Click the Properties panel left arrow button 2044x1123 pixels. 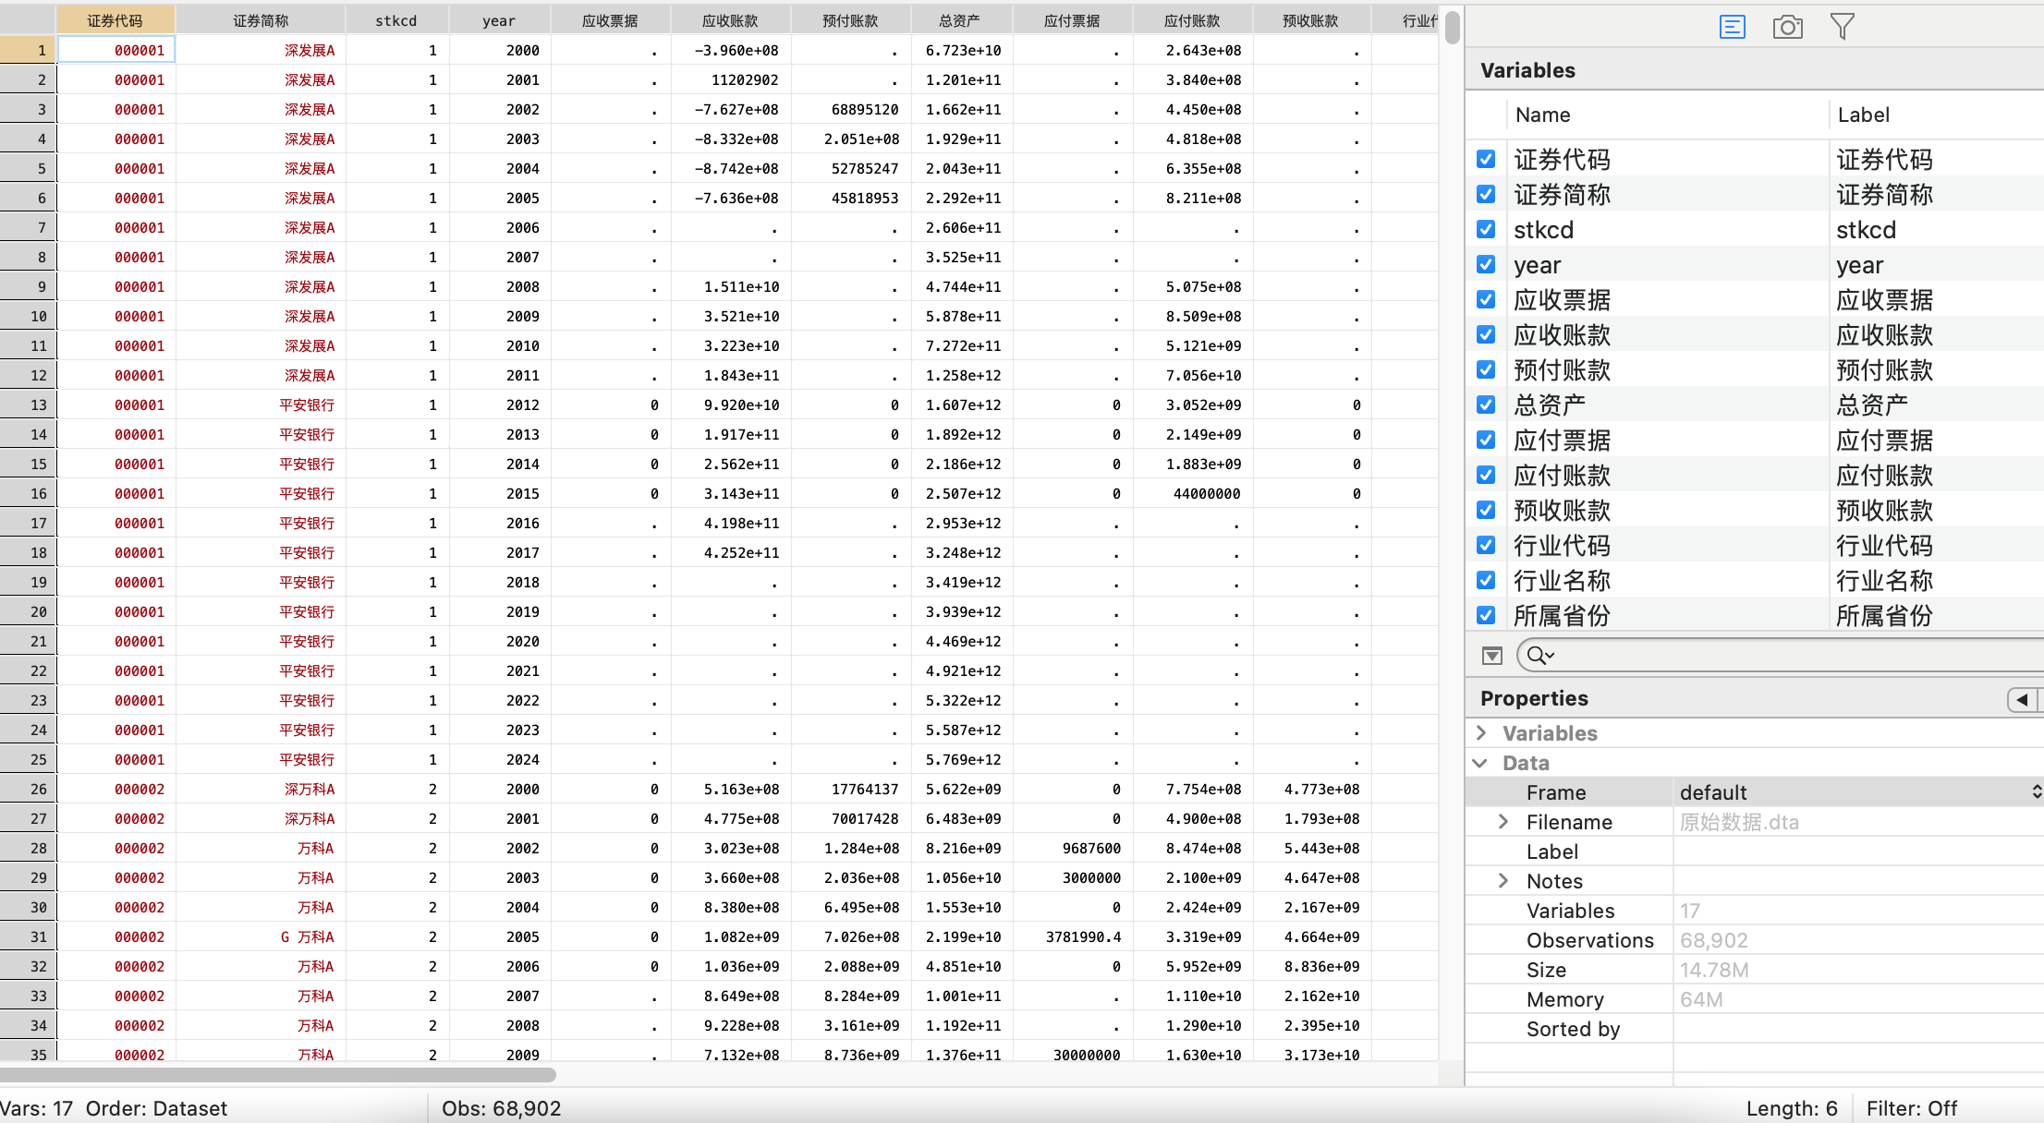[2022, 699]
